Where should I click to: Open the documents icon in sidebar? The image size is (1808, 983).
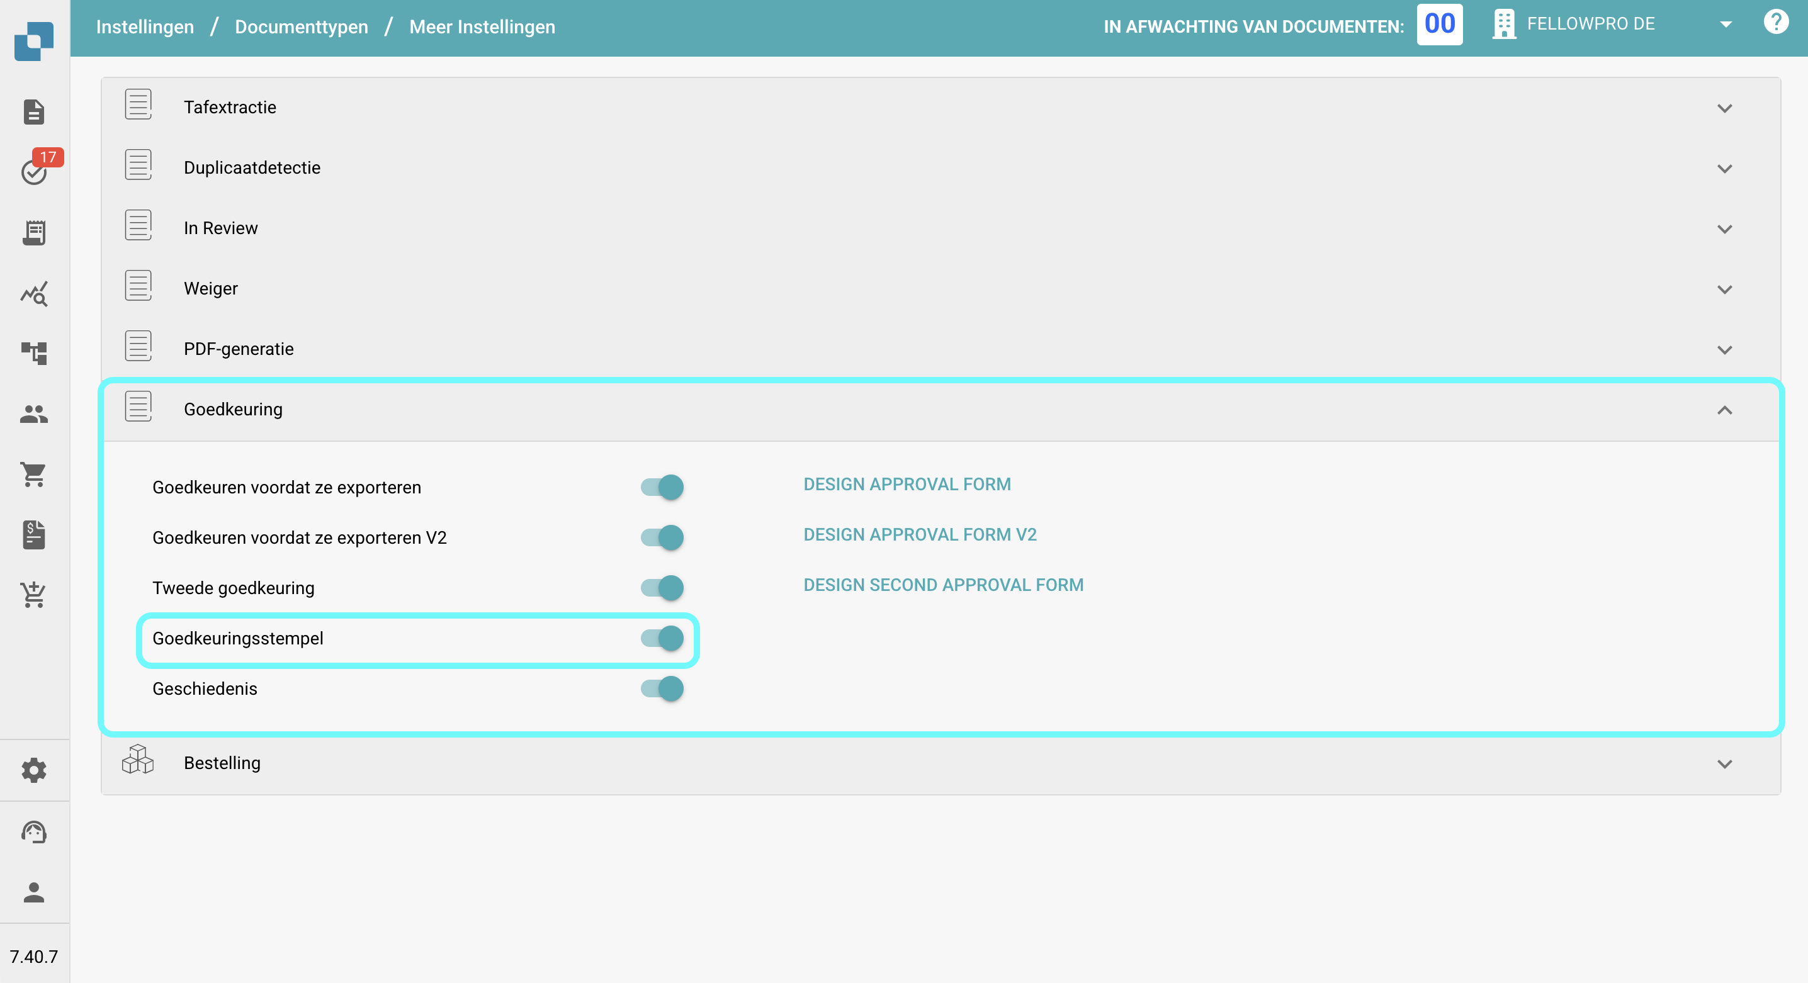pos(34,111)
